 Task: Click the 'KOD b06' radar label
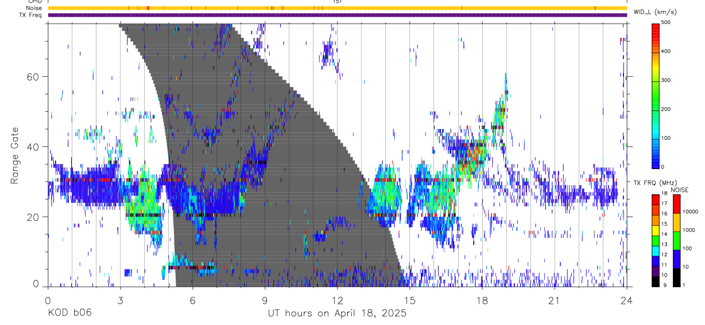[69, 313]
